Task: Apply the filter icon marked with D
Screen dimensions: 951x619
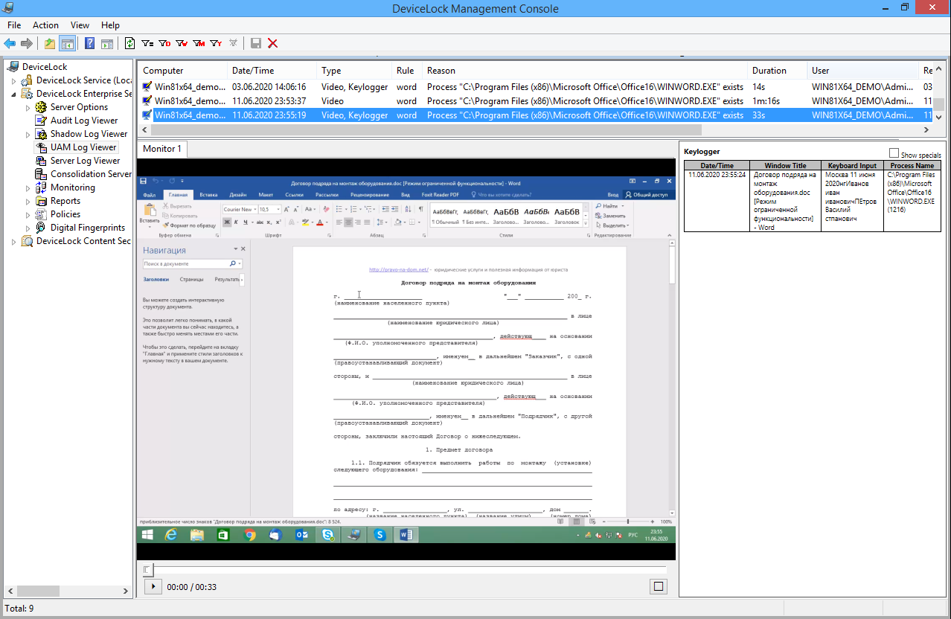Action: 164,43
